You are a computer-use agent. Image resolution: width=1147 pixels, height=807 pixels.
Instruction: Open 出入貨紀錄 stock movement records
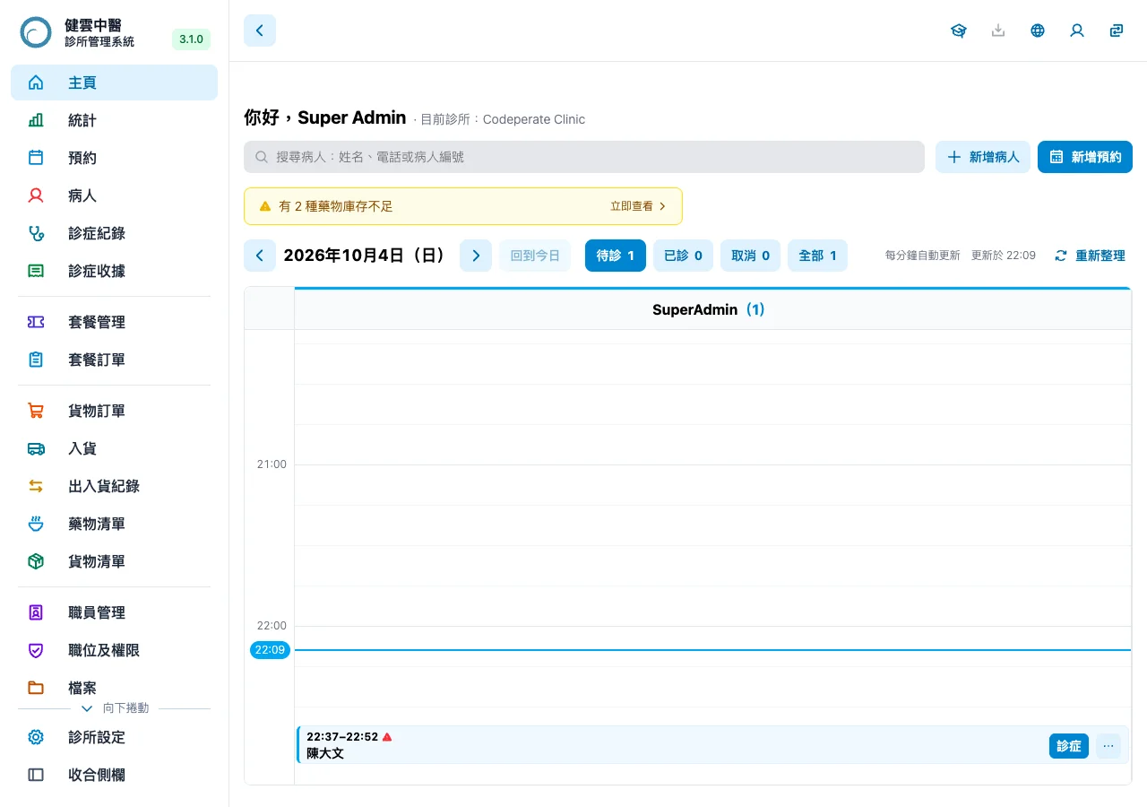[114, 486]
